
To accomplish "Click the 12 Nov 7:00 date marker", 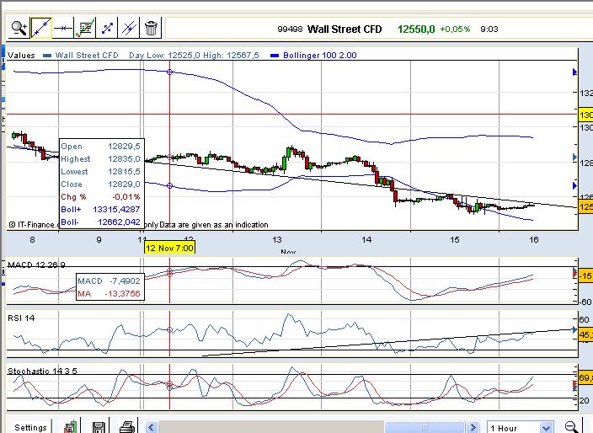I will pyautogui.click(x=170, y=248).
